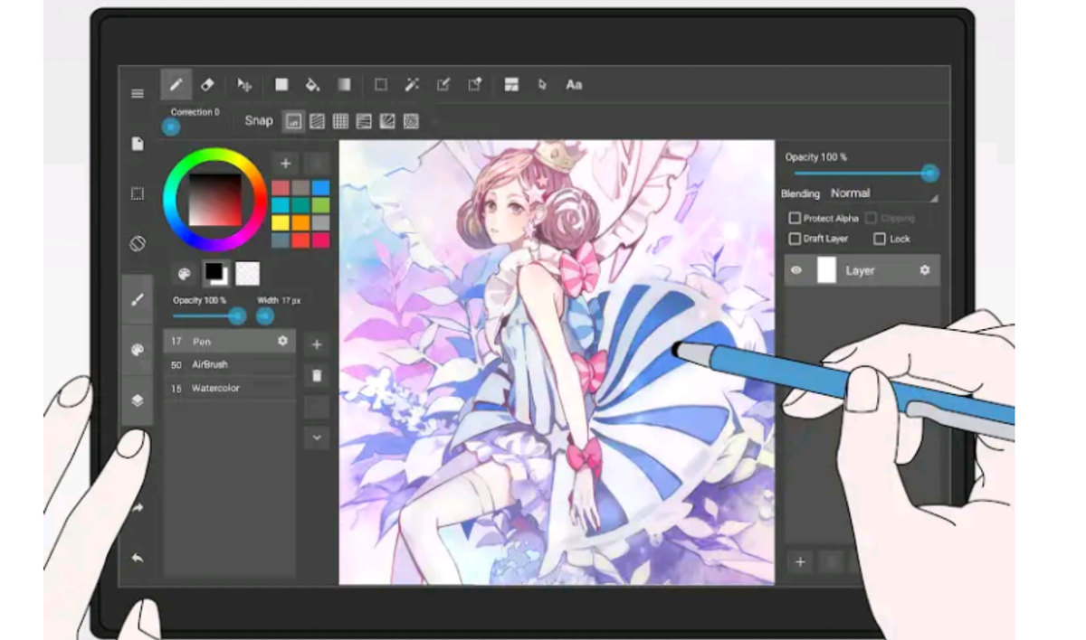Image resolution: width=1086 pixels, height=640 pixels.
Task: Open the hamburger menu at the top left
Action: tap(137, 93)
